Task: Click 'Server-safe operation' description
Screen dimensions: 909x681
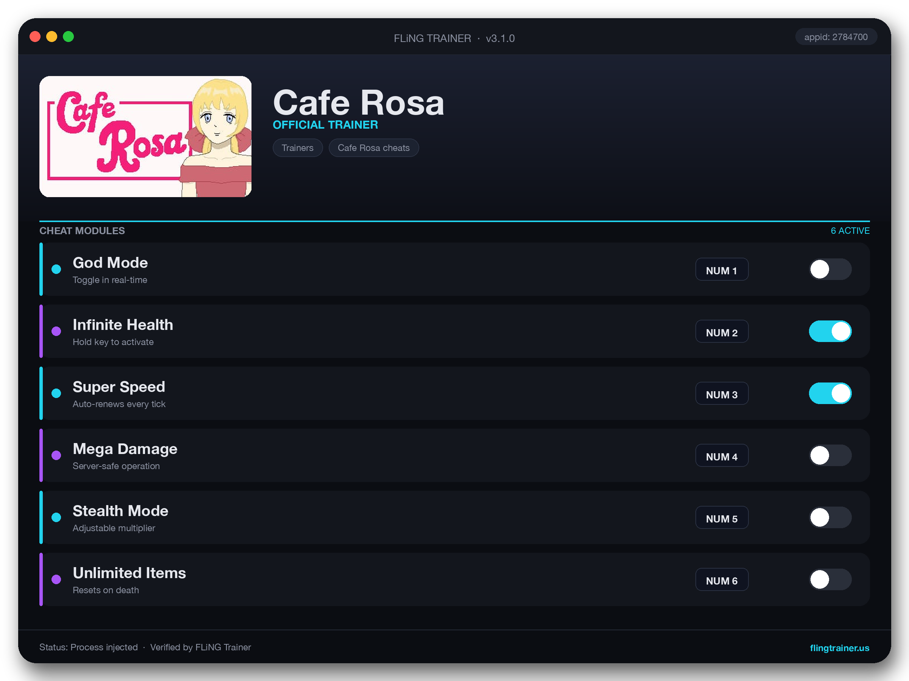Action: point(116,466)
